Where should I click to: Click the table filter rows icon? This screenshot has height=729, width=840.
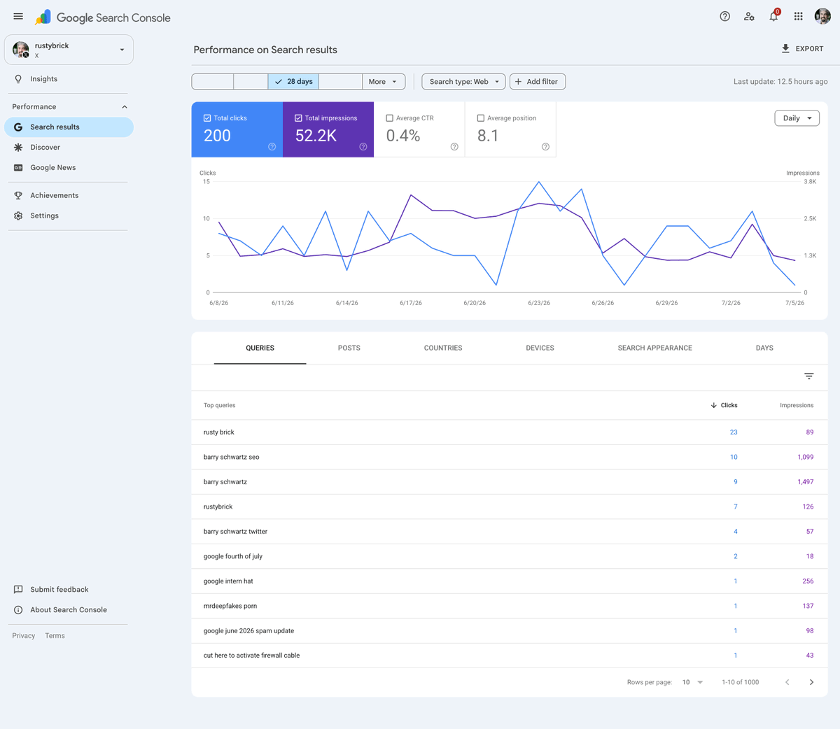pyautogui.click(x=809, y=376)
